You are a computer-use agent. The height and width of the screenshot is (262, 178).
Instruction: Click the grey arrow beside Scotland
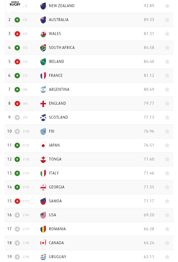17,117
